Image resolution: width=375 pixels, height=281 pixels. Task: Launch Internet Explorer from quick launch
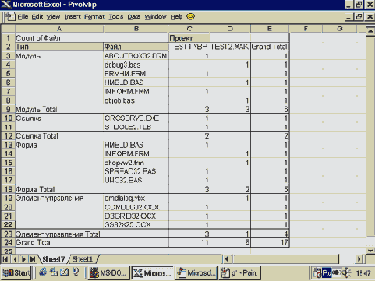[x=43, y=272]
